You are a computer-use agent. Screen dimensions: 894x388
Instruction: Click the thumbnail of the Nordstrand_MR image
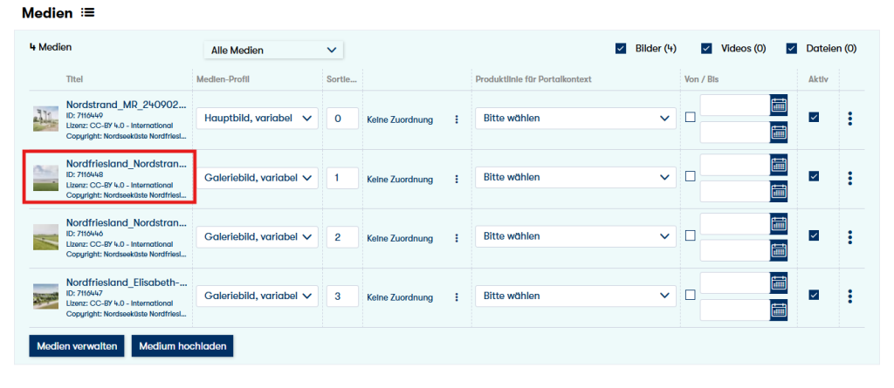coord(45,119)
